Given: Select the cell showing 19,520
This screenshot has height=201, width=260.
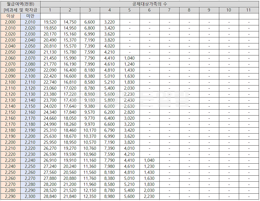Looking at the screenshot, I should pyautogui.click(x=50, y=22).
